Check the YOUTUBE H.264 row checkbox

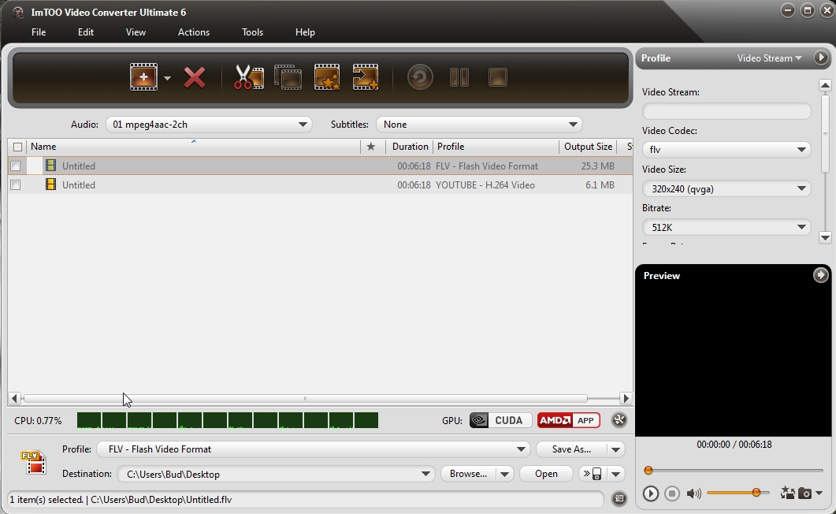click(16, 185)
